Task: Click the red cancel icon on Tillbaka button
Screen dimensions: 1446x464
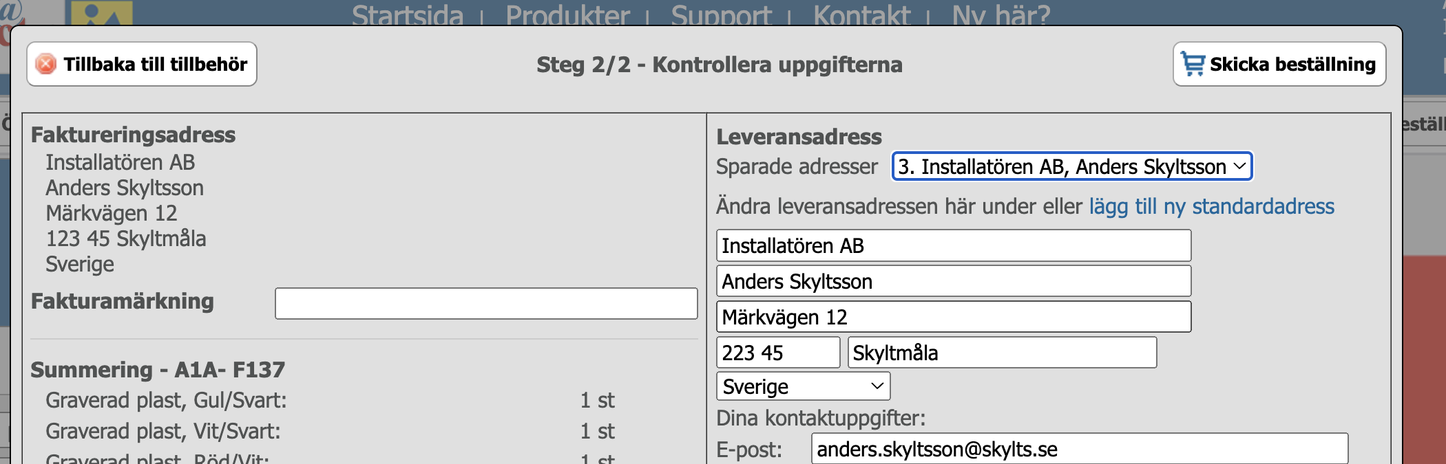Action: point(45,64)
